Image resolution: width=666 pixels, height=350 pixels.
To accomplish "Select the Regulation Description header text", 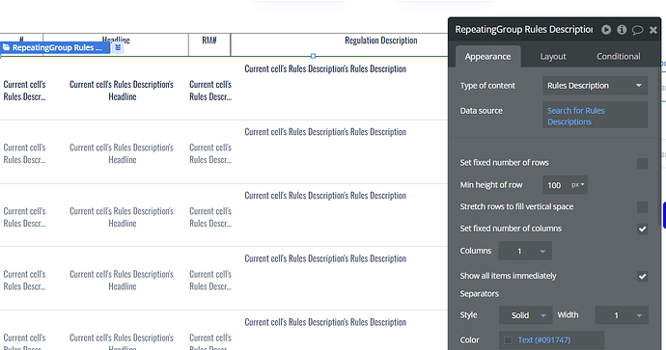I will 381,40.
